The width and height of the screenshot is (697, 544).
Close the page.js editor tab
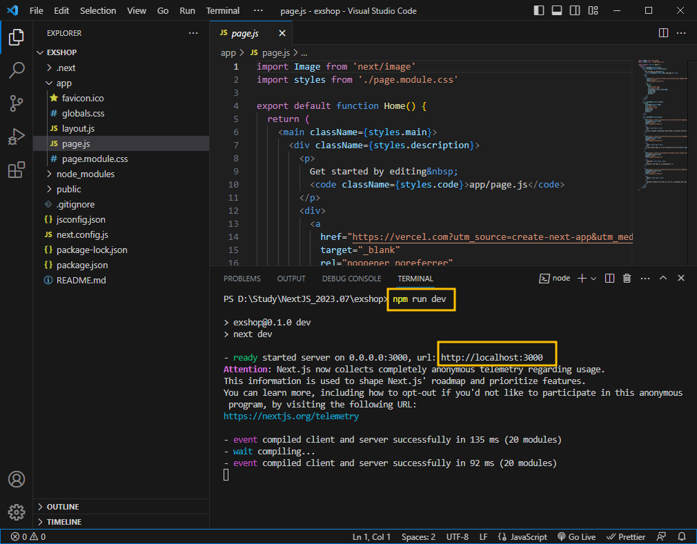[282, 33]
